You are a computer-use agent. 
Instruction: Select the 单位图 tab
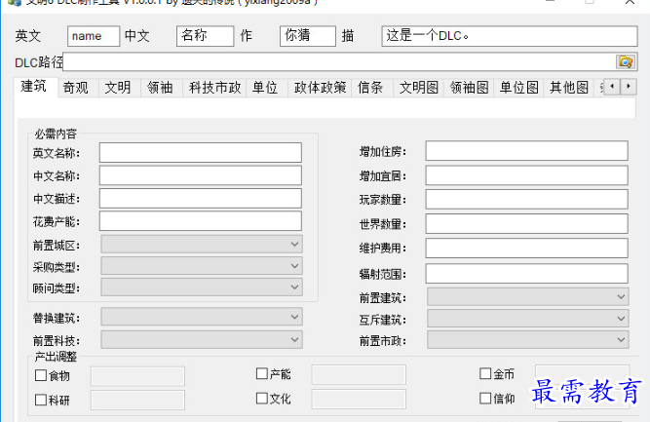click(519, 88)
